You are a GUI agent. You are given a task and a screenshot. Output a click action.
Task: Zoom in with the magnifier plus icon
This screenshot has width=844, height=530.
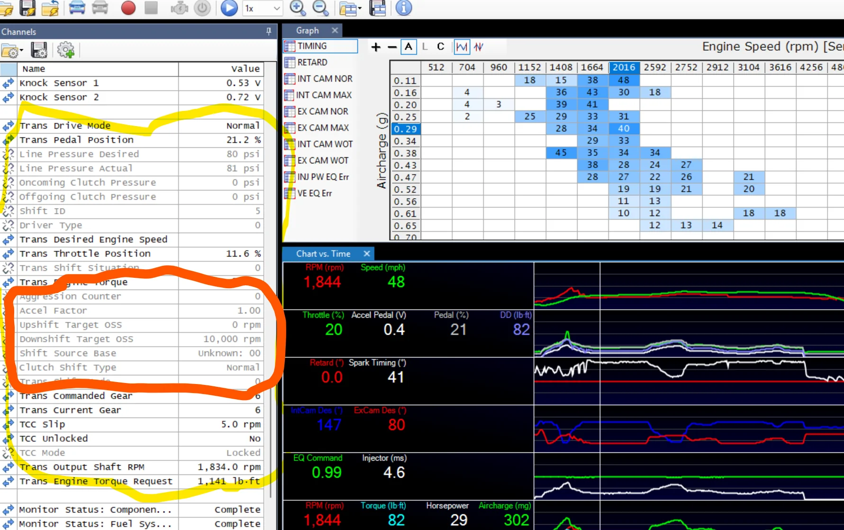pos(298,8)
